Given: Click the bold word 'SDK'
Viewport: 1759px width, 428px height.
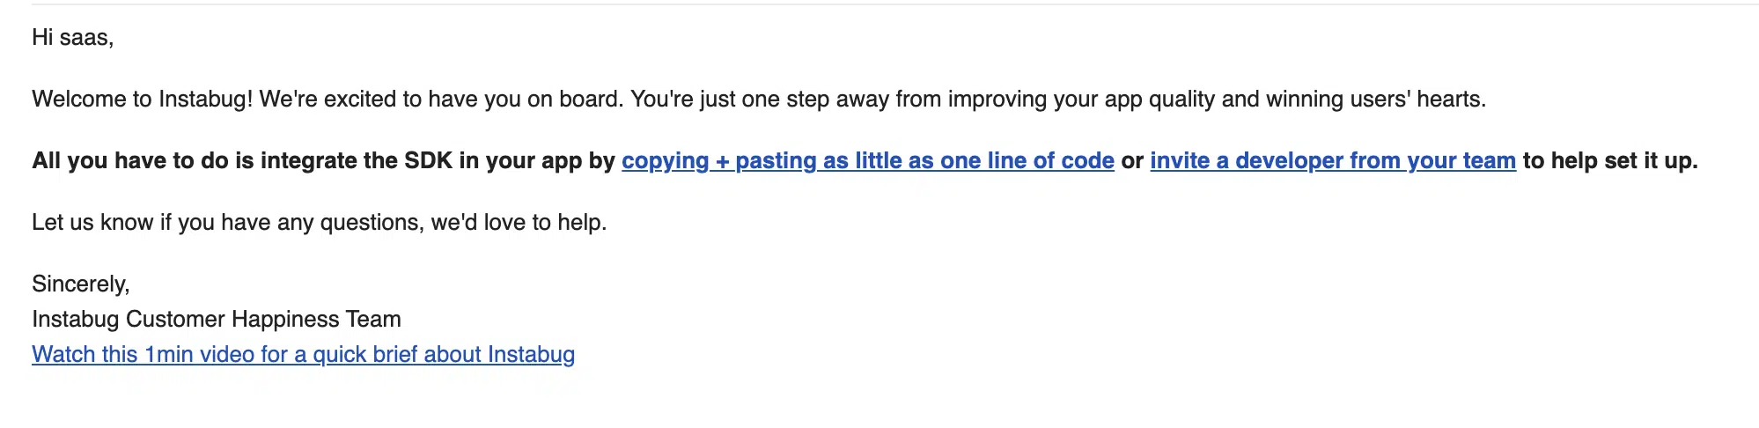Looking at the screenshot, I should tap(428, 161).
